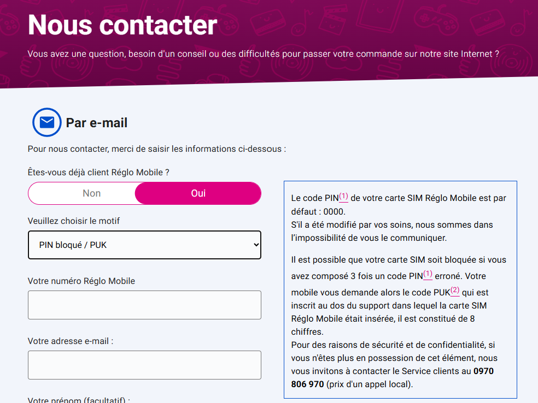Click the "Votre numéro Réglo Mobile" label

(81, 281)
